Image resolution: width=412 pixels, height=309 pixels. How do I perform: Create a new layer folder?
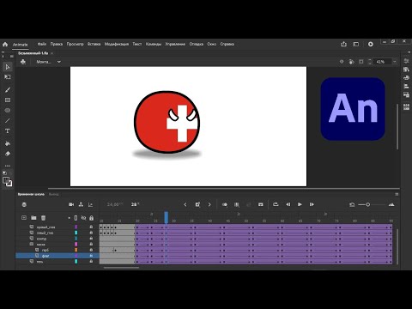click(x=33, y=218)
